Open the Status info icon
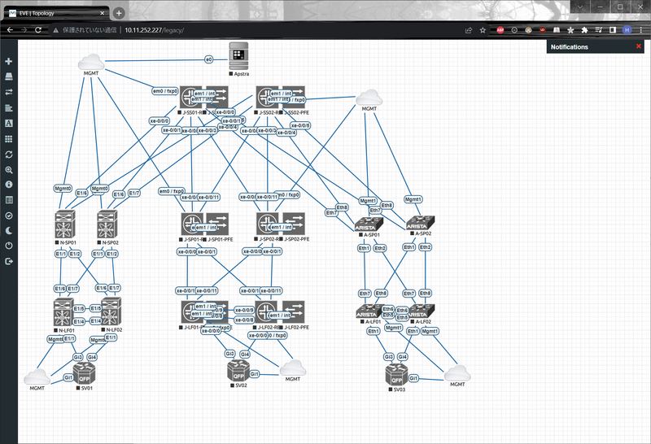 click(9, 185)
